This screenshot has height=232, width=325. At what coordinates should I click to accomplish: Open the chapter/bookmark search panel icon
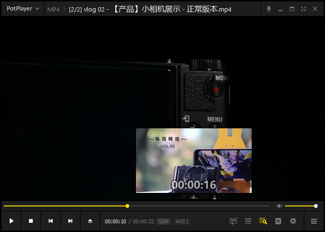pyautogui.click(x=263, y=221)
